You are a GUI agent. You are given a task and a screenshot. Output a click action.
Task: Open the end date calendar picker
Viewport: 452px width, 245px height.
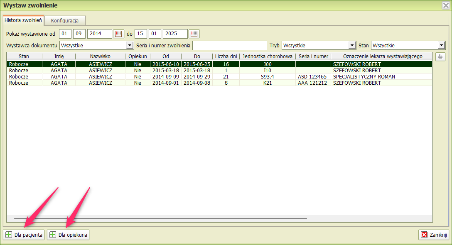tap(194, 34)
